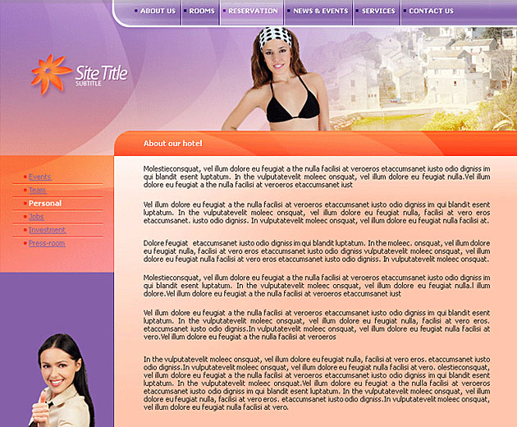The image size is (517, 427).
Task: Select the Personal sidebar item
Action: click(45, 204)
